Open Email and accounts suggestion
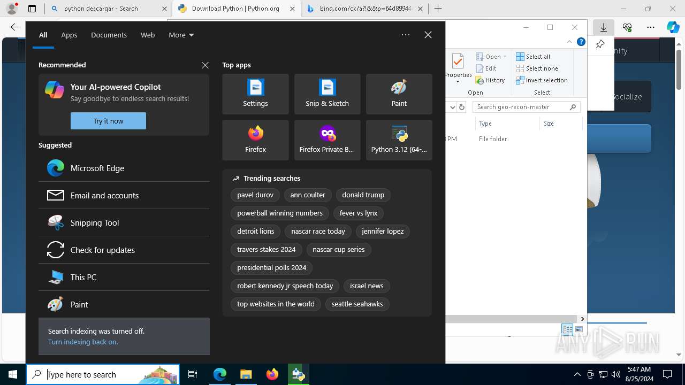The height and width of the screenshot is (385, 685). [x=124, y=195]
